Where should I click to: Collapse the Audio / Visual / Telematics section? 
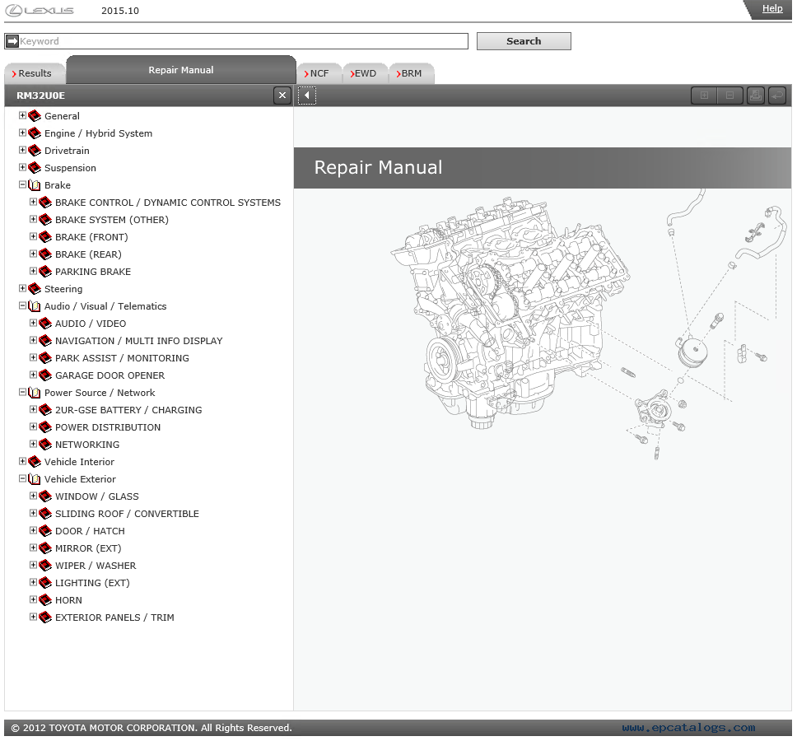pyautogui.click(x=22, y=305)
